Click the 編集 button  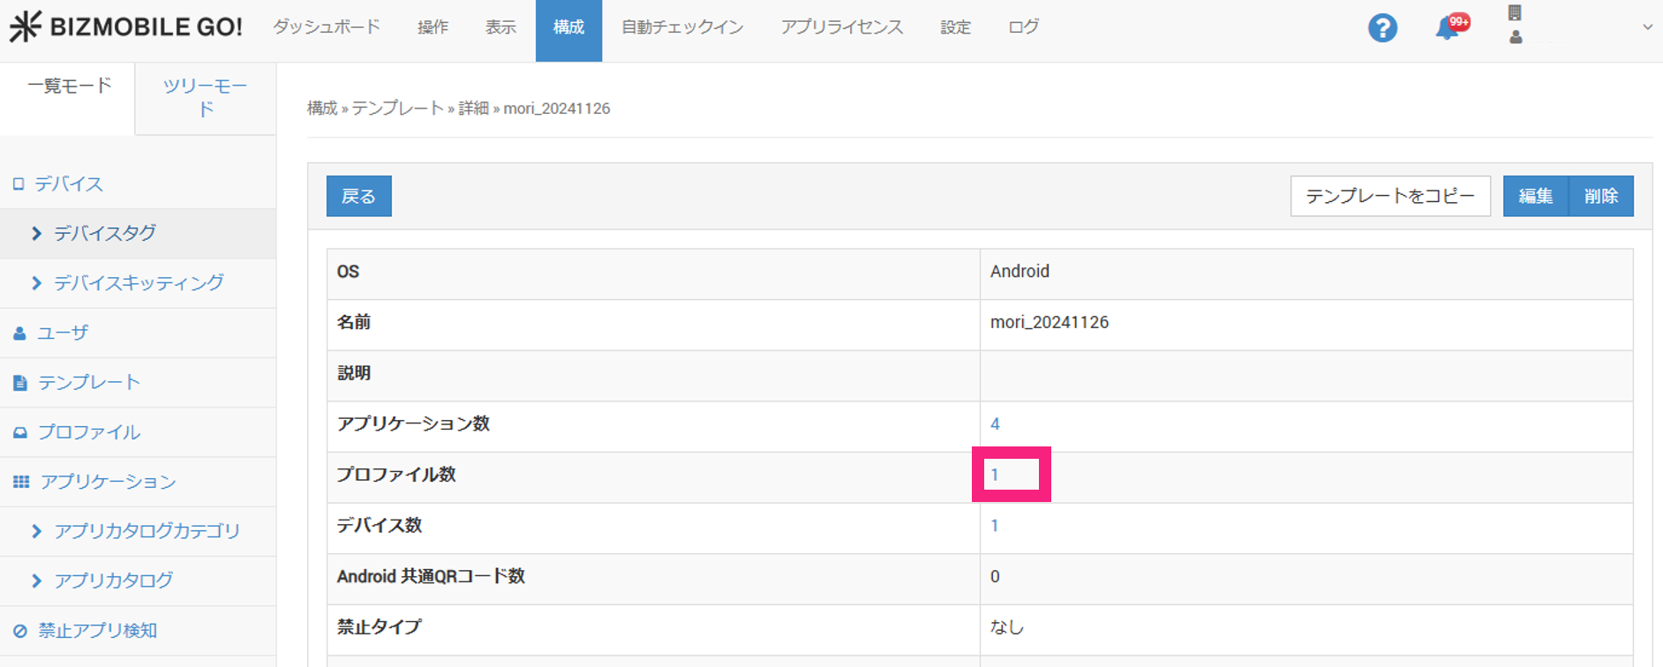coord(1535,196)
